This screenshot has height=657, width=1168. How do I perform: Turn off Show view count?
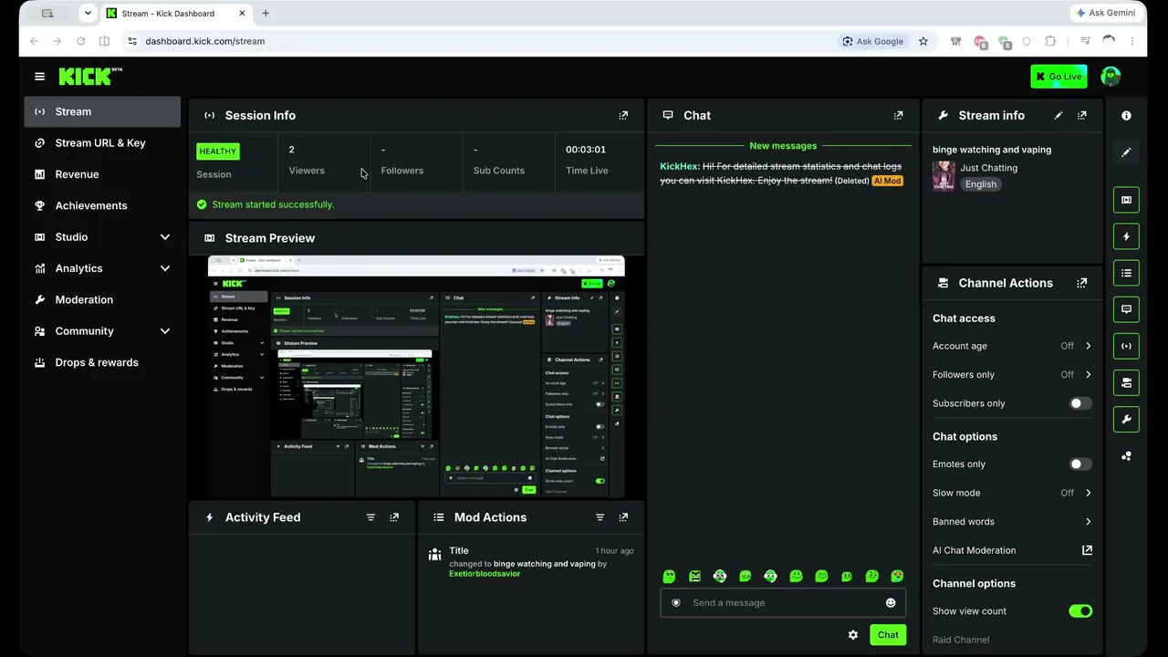coord(1080,611)
